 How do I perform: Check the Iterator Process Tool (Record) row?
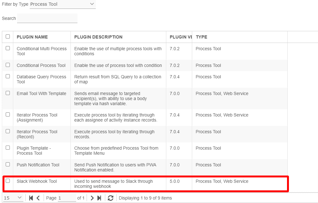tap(8, 131)
